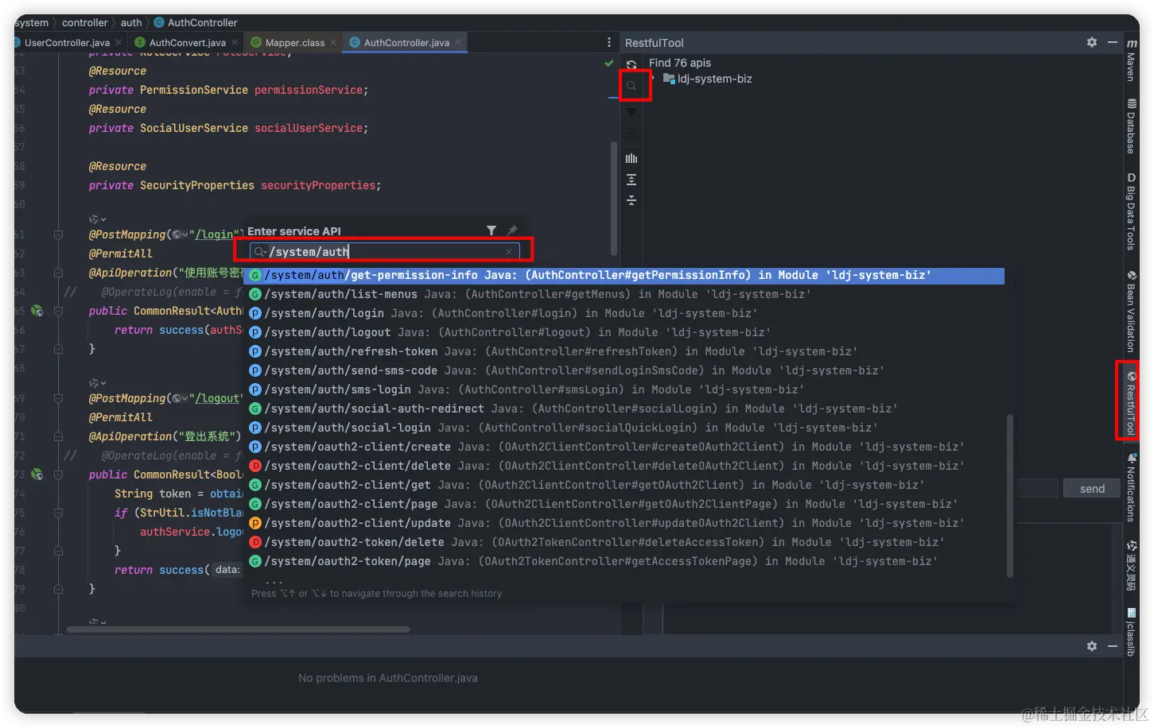Collapse the login method fold marker

point(58,311)
